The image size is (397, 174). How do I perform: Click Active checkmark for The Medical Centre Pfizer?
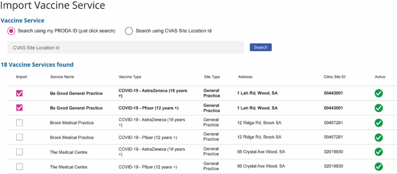[x=379, y=167]
